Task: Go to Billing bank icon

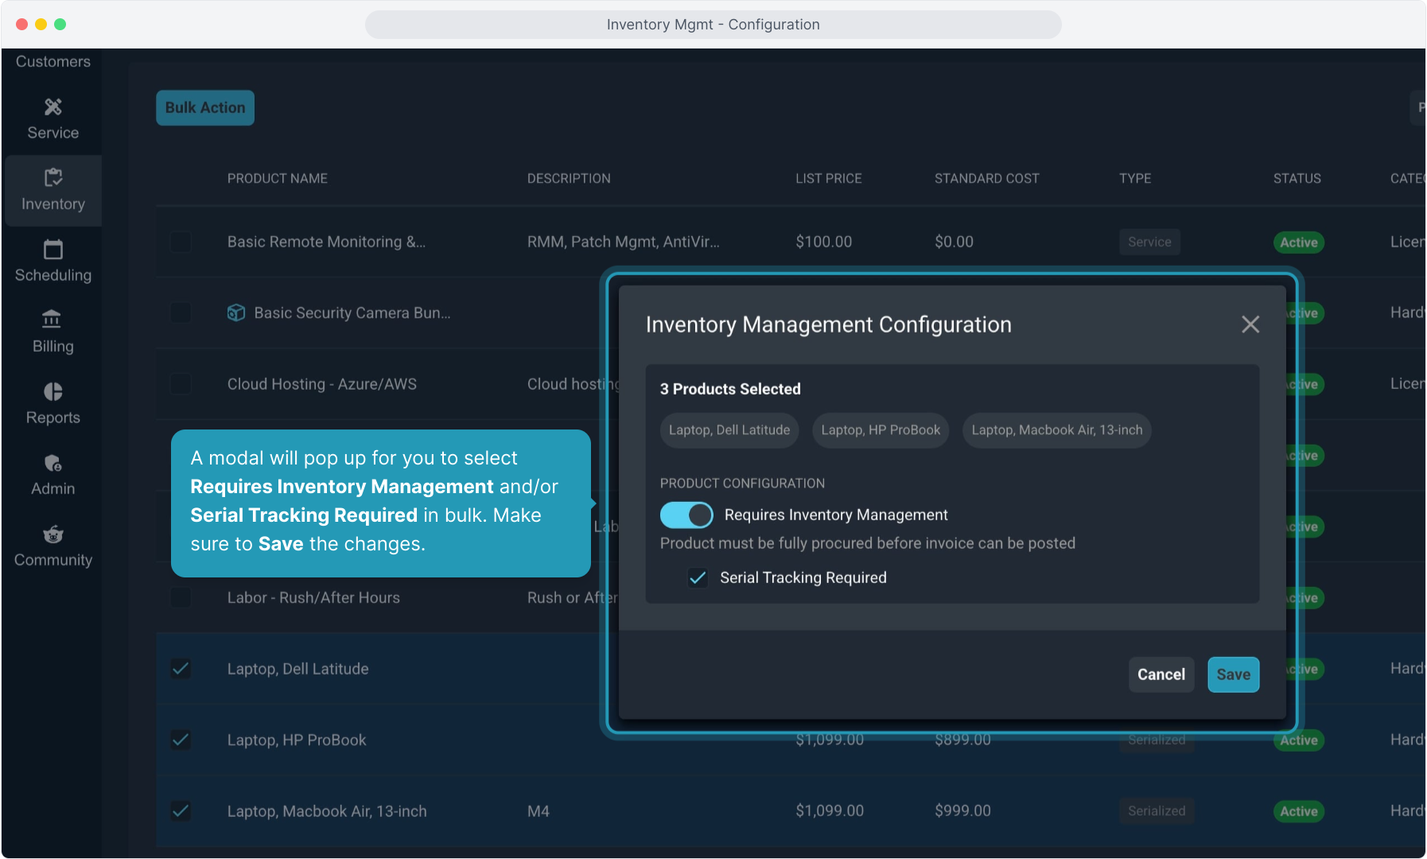Action: pos(52,320)
